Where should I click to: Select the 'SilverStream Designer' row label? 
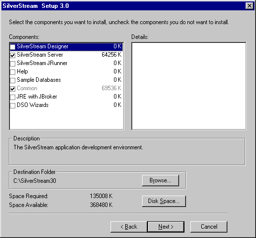[42, 46]
